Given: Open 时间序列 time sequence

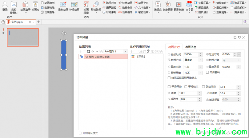Looking at the screenshot, I should point(109,12).
